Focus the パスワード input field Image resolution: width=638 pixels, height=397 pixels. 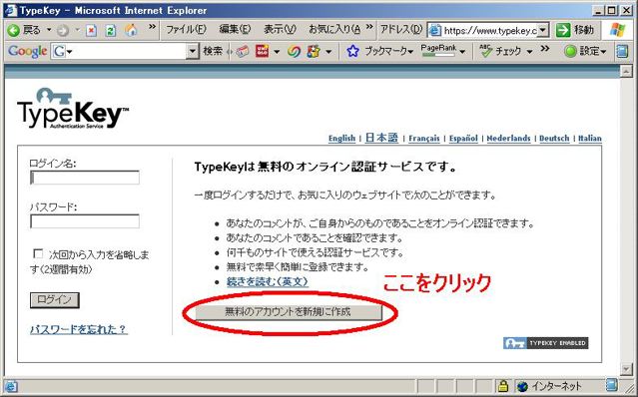(x=85, y=221)
